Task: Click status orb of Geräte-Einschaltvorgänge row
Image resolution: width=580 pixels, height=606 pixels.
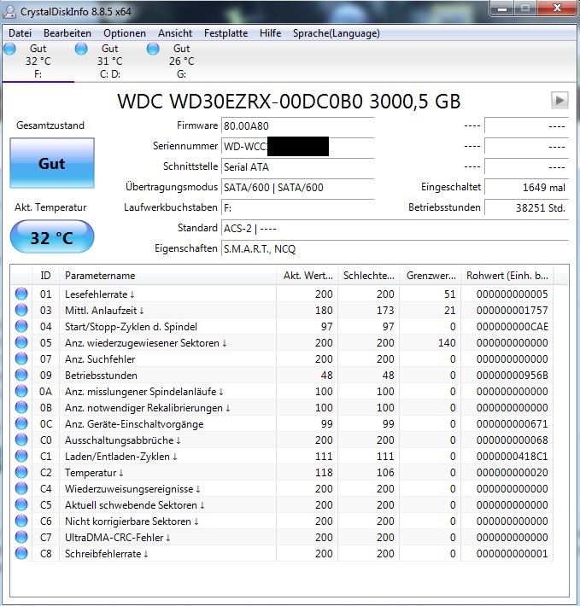Action: [x=21, y=423]
